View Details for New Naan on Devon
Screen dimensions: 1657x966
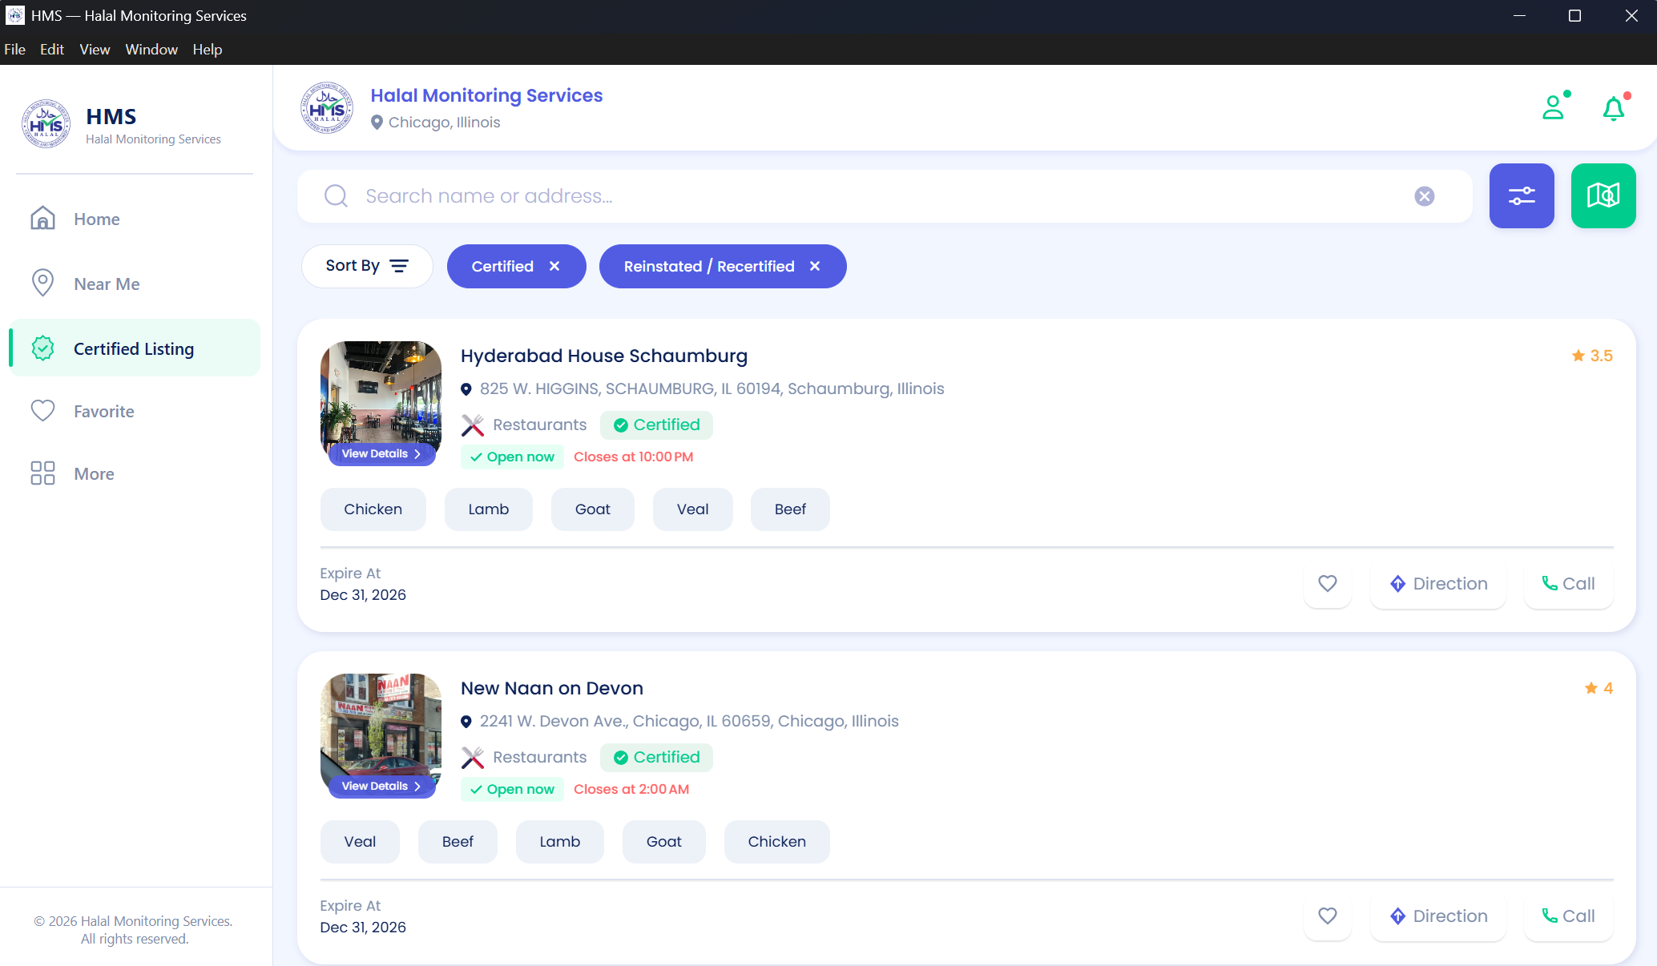tap(381, 787)
